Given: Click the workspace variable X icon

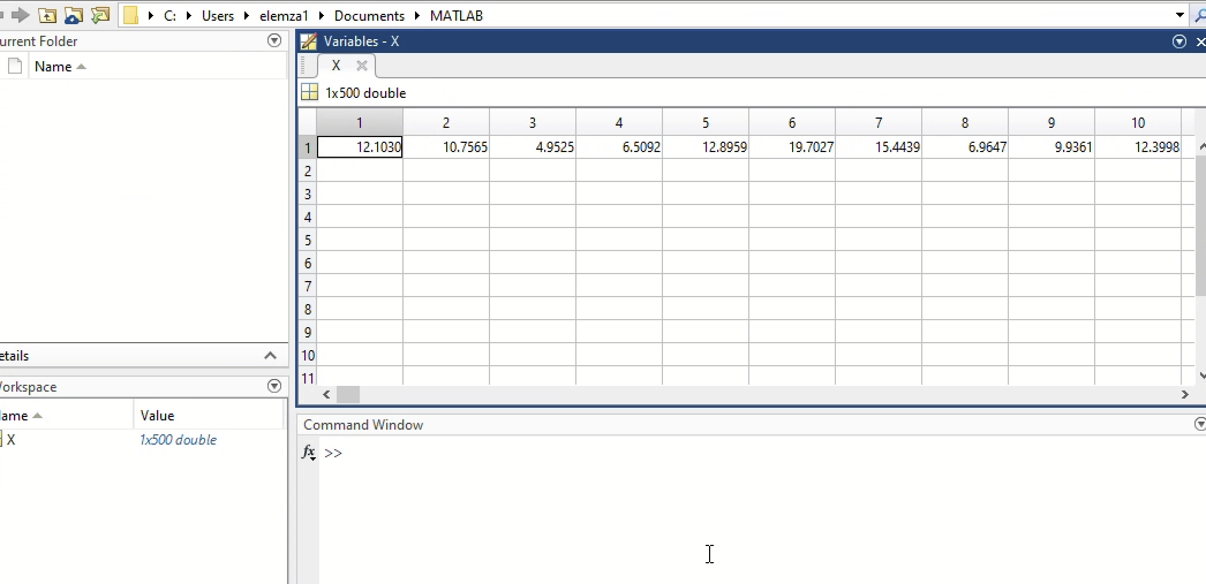Looking at the screenshot, I should pos(1,439).
